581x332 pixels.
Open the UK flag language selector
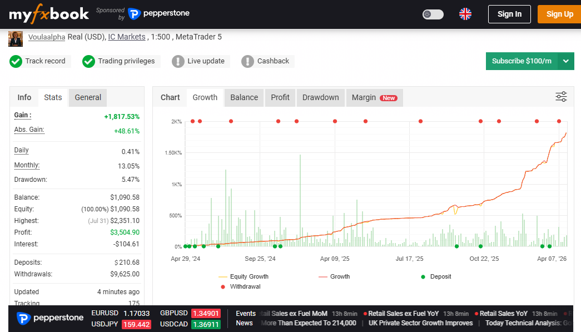point(465,14)
